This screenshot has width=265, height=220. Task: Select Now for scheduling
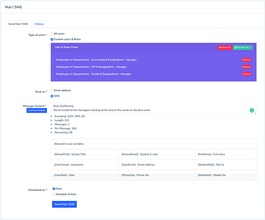click(54, 189)
